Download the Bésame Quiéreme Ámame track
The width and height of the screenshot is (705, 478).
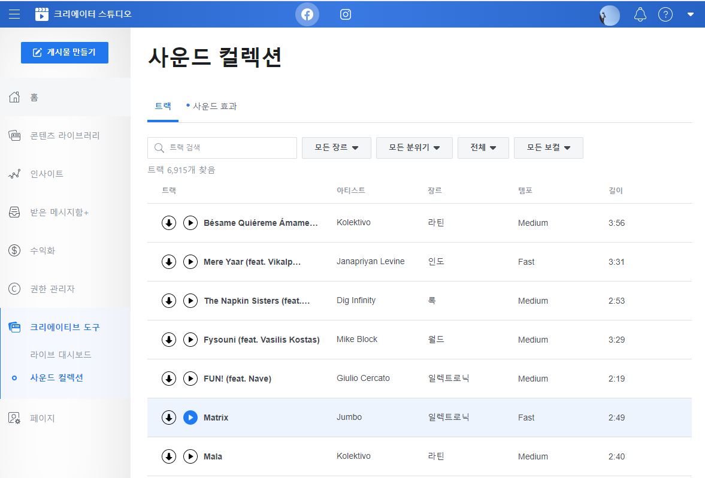(169, 223)
